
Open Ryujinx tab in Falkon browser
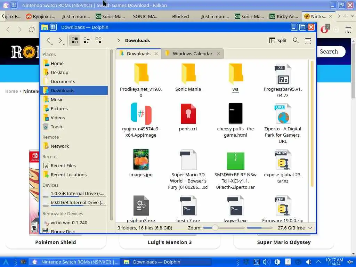pos(41,16)
